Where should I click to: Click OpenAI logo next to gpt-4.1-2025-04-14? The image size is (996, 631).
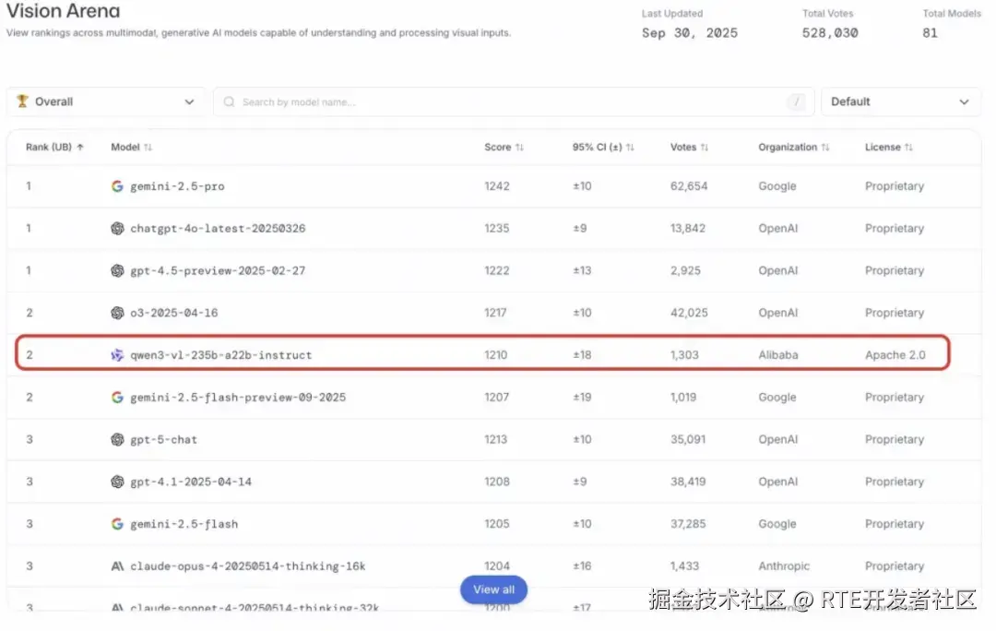tap(117, 482)
